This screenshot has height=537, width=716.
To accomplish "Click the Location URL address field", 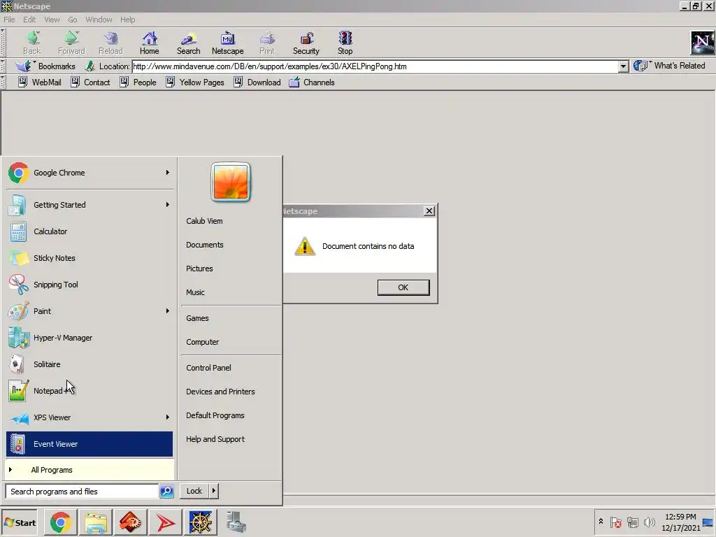I will pos(375,66).
